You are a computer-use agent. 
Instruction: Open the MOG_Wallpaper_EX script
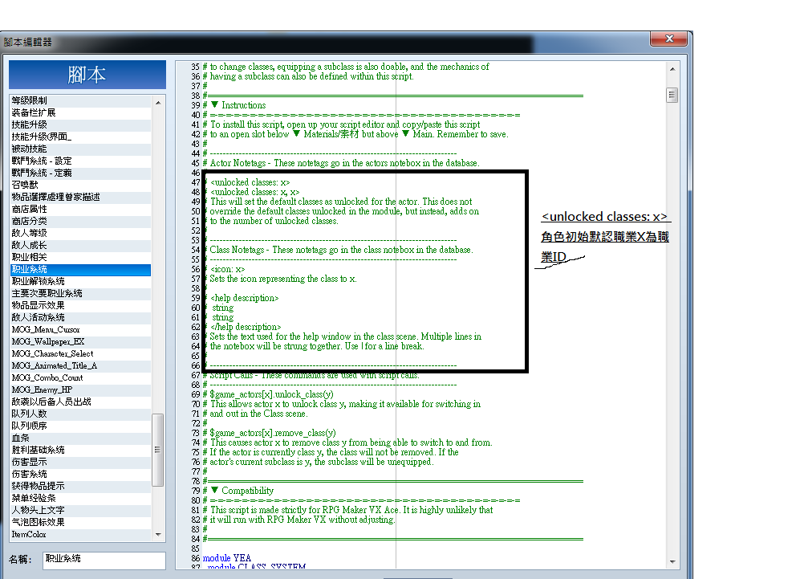(x=80, y=341)
